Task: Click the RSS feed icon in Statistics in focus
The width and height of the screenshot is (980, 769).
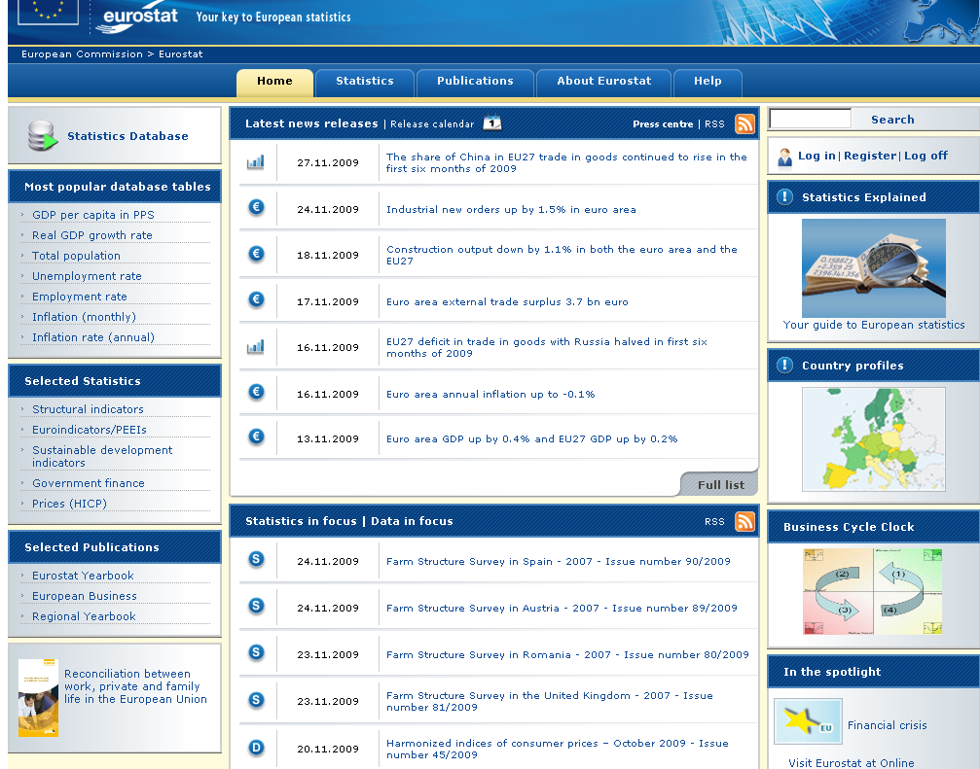Action: pyautogui.click(x=744, y=521)
